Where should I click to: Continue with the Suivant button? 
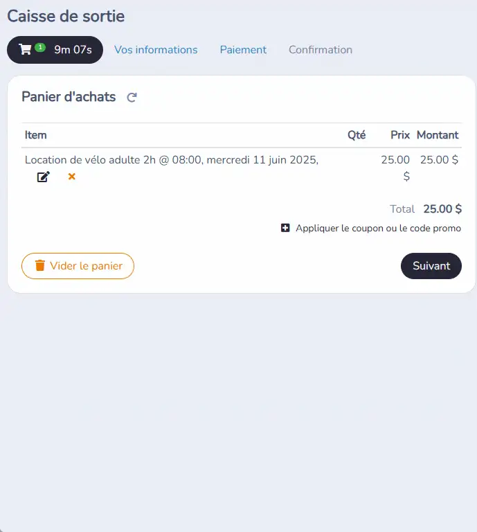coord(431,266)
